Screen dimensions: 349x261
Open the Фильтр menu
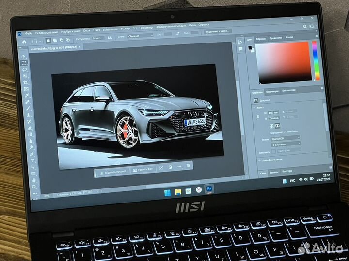coord(125,27)
